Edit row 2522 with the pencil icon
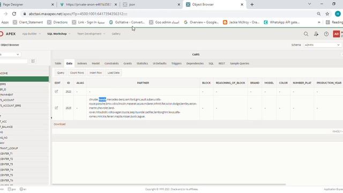The height and width of the screenshot is (193, 343). (x=56, y=92)
